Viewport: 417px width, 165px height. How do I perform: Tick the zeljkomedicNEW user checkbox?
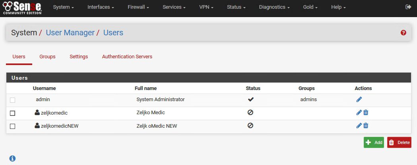(x=12, y=126)
